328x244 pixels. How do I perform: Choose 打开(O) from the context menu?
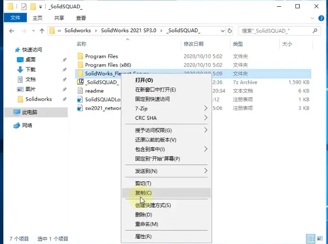click(x=166, y=80)
